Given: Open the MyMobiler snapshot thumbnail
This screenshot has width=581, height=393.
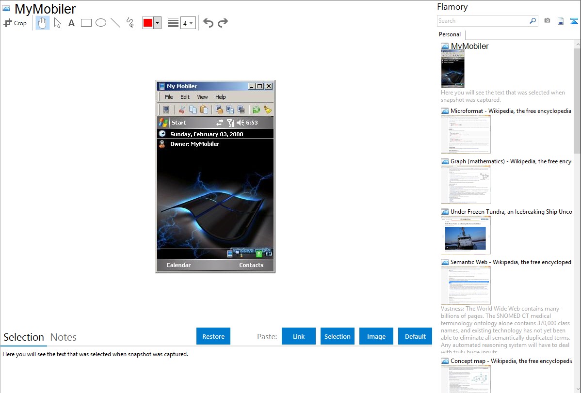Looking at the screenshot, I should point(452,69).
